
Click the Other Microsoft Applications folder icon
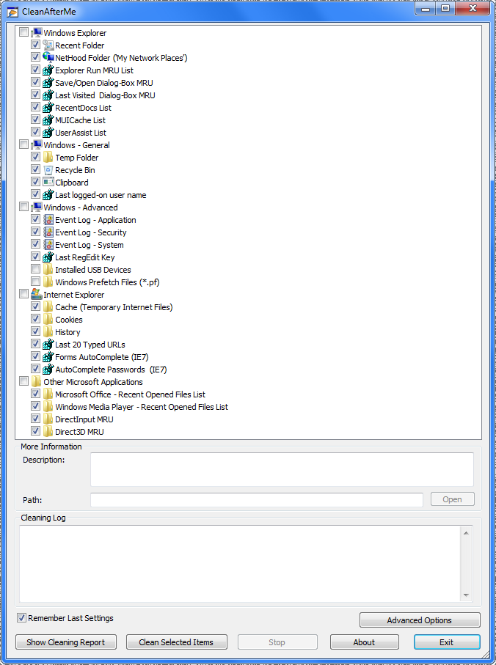pos(37,382)
